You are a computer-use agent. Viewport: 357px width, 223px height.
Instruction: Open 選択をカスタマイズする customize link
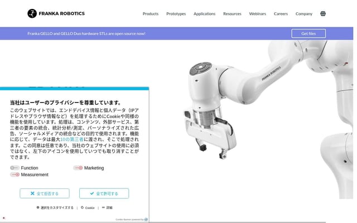click(55, 207)
